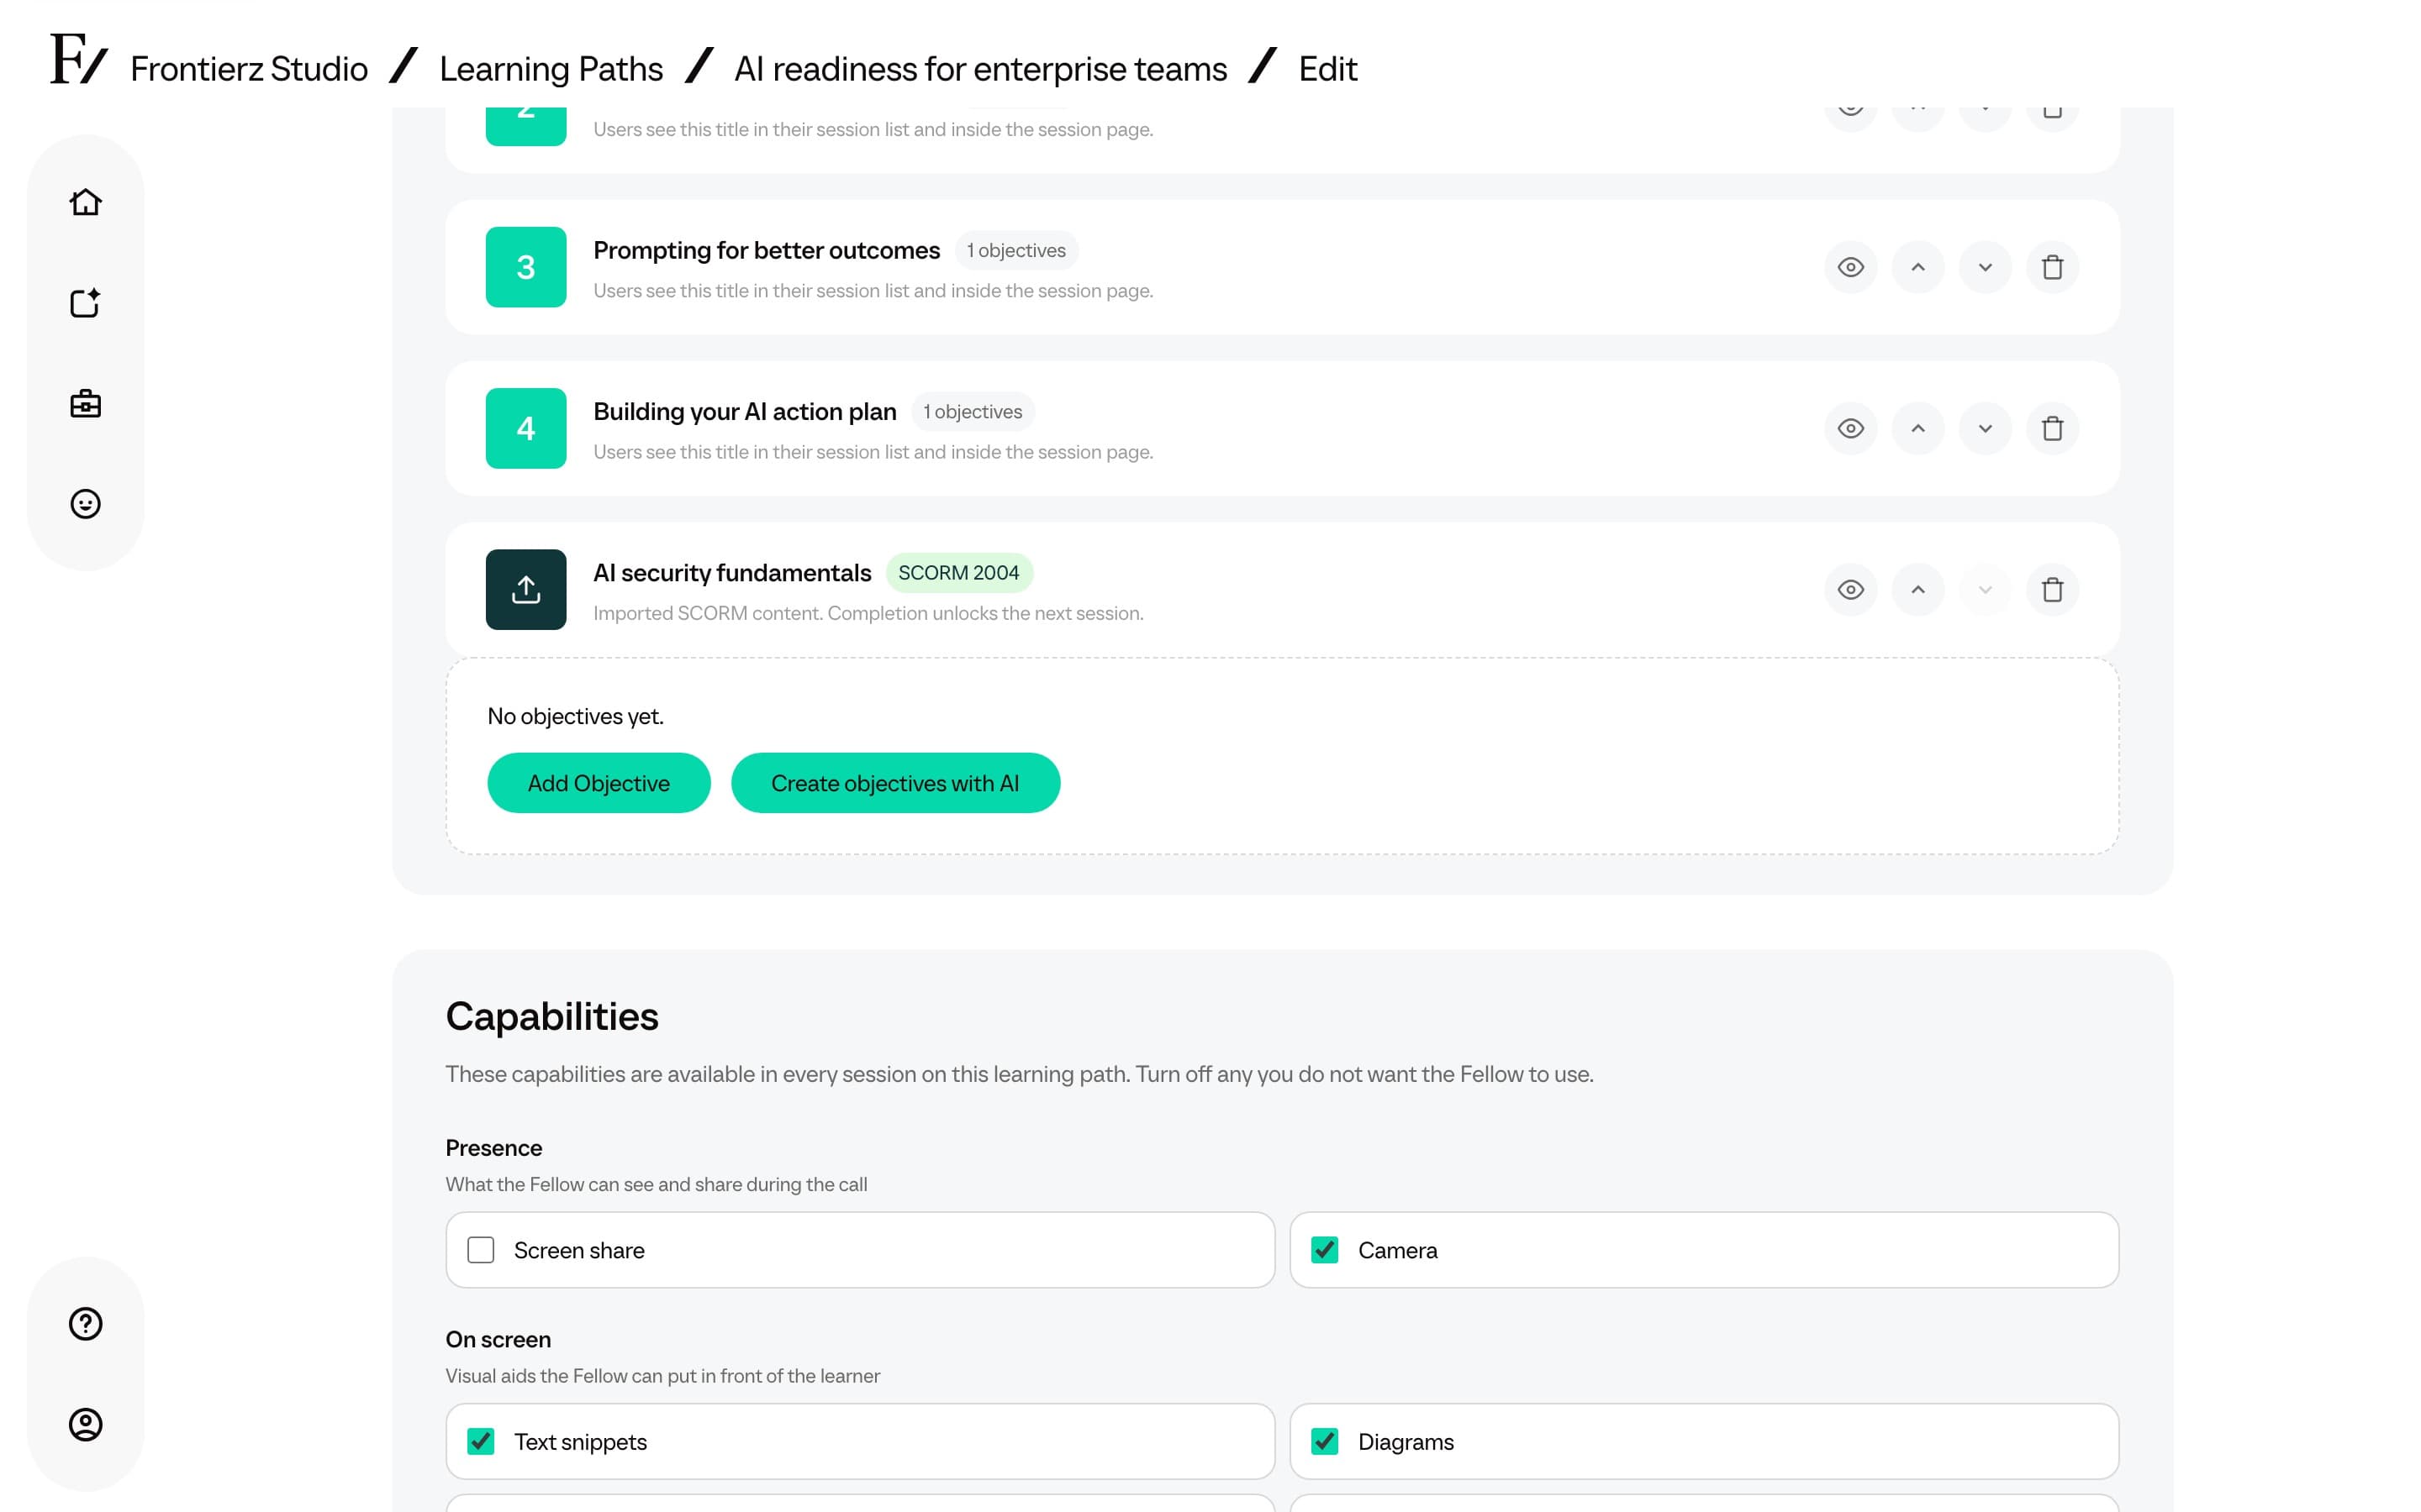Open the Home icon in sidebar

pos(85,202)
